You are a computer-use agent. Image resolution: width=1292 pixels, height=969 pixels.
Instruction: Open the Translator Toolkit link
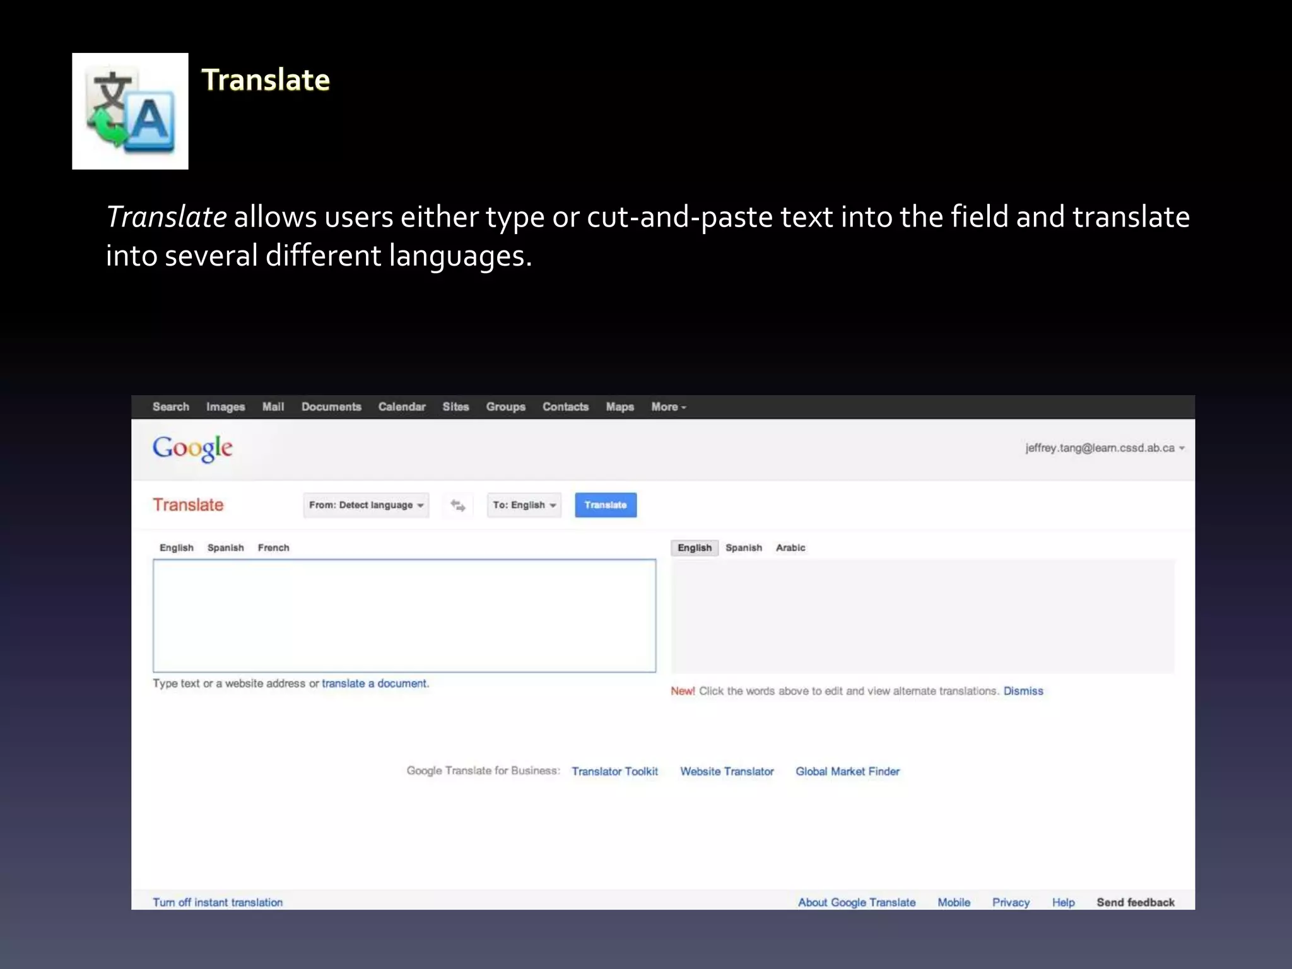614,772
